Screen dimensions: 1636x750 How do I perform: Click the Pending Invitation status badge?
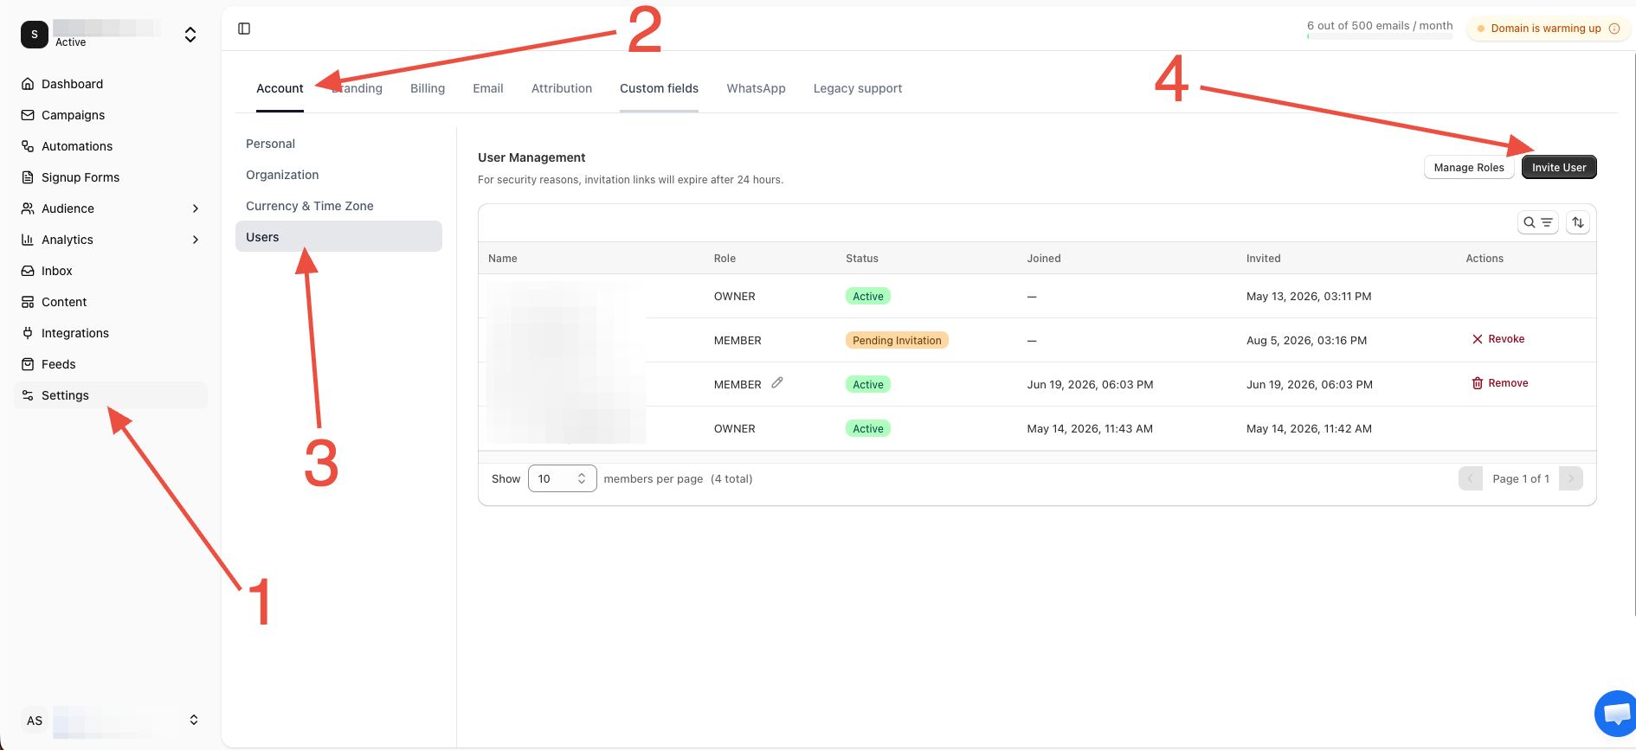click(897, 340)
